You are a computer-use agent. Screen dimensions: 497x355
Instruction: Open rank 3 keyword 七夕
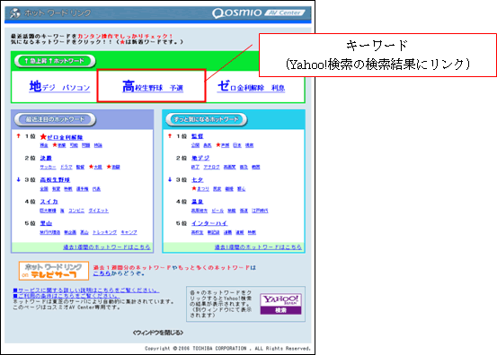197,180
